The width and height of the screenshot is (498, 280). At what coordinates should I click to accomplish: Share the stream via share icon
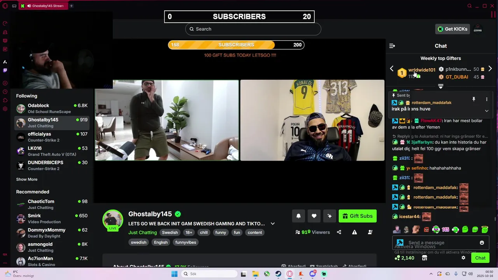tap(339, 232)
